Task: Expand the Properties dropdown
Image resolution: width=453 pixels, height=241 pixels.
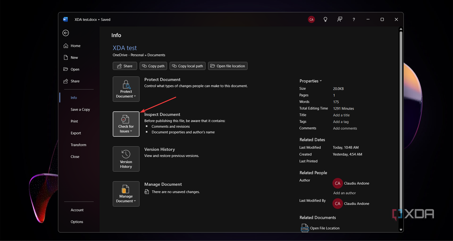Action: pyautogui.click(x=310, y=81)
